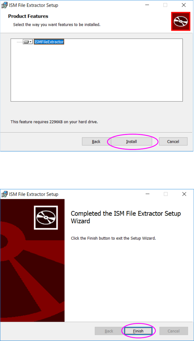Click the greyed maximize box of Completed wizard window
This screenshot has width=194, height=341.
(166, 194)
